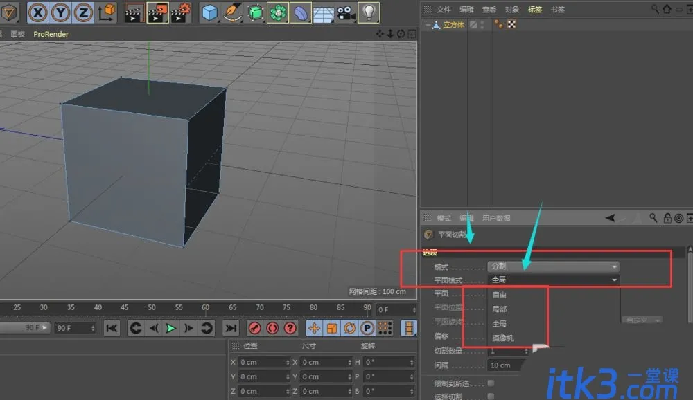This screenshot has height=400, width=693.
Task: Go to next keyframe button
Action: click(x=207, y=328)
